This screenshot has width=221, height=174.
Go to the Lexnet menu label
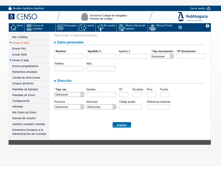[x=90, y=25]
